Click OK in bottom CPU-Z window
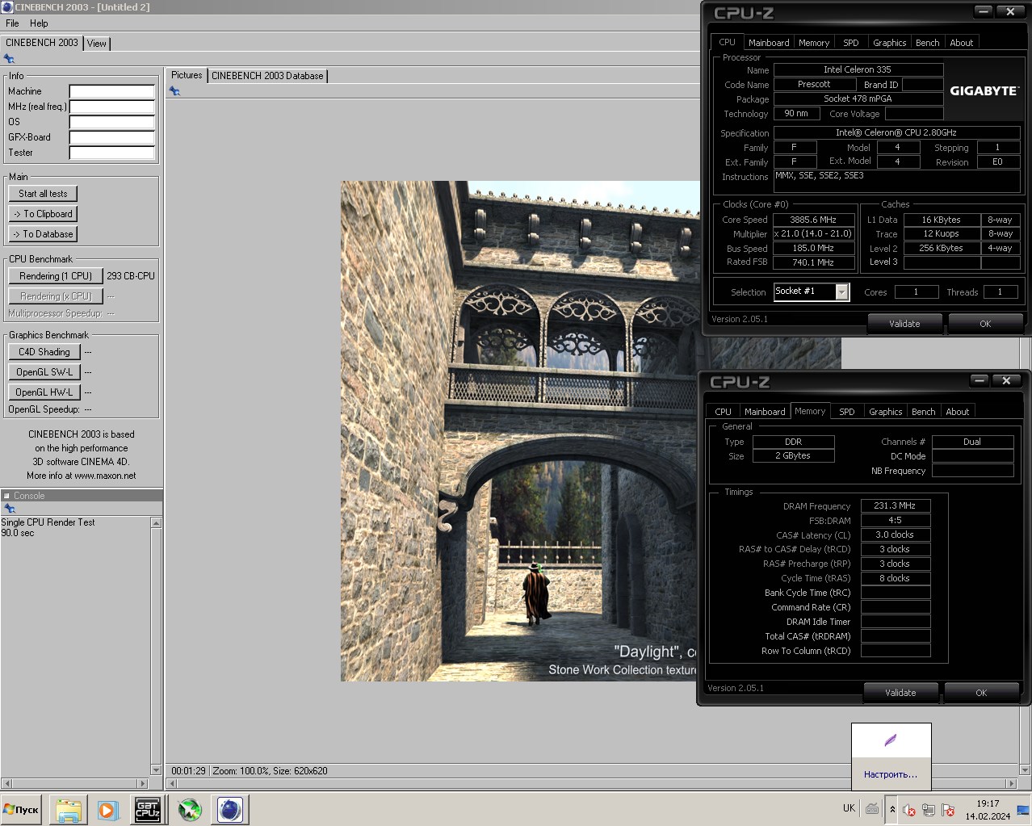 pos(981,693)
